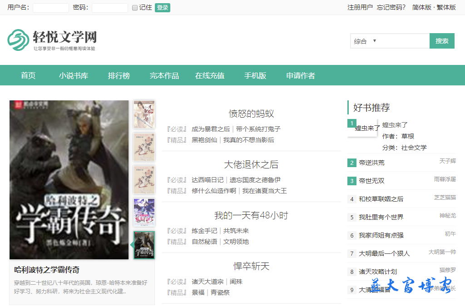Open 文明领地 link
Screen dimensions: 465x307
[236, 242]
